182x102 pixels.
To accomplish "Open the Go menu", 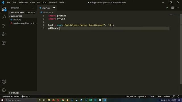I will (x=39, y=3).
